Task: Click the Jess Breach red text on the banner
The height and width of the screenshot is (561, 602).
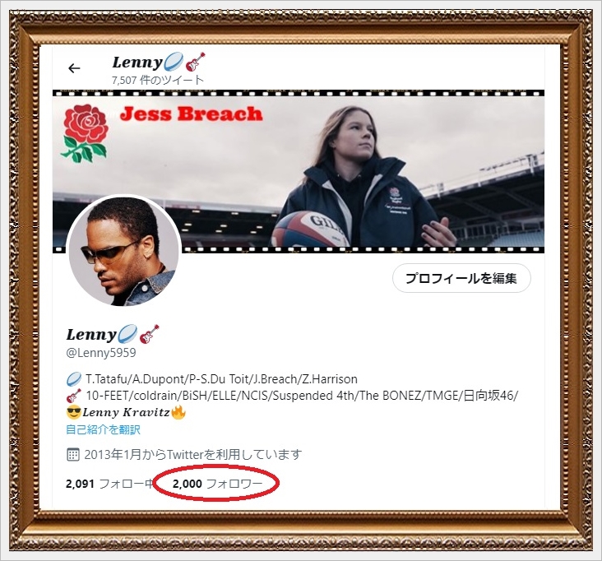Action: pos(191,114)
